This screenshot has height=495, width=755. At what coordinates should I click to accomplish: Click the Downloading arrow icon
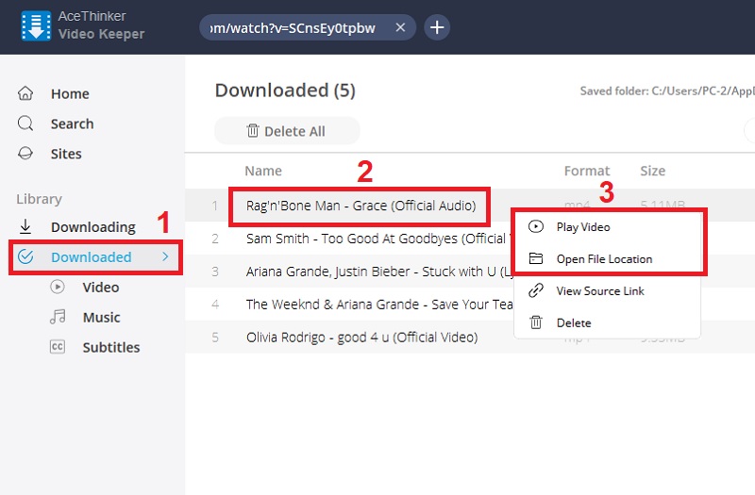25,226
